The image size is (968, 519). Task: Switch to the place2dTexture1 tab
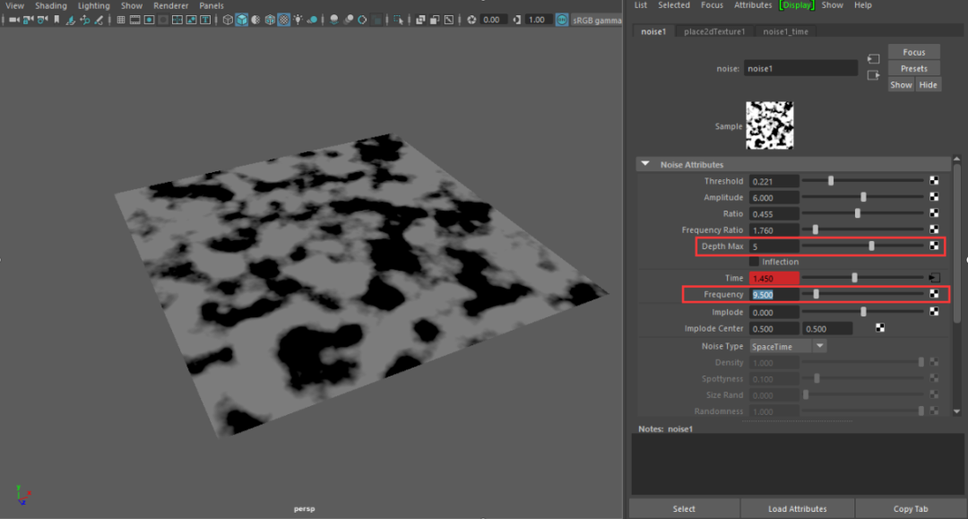[714, 31]
